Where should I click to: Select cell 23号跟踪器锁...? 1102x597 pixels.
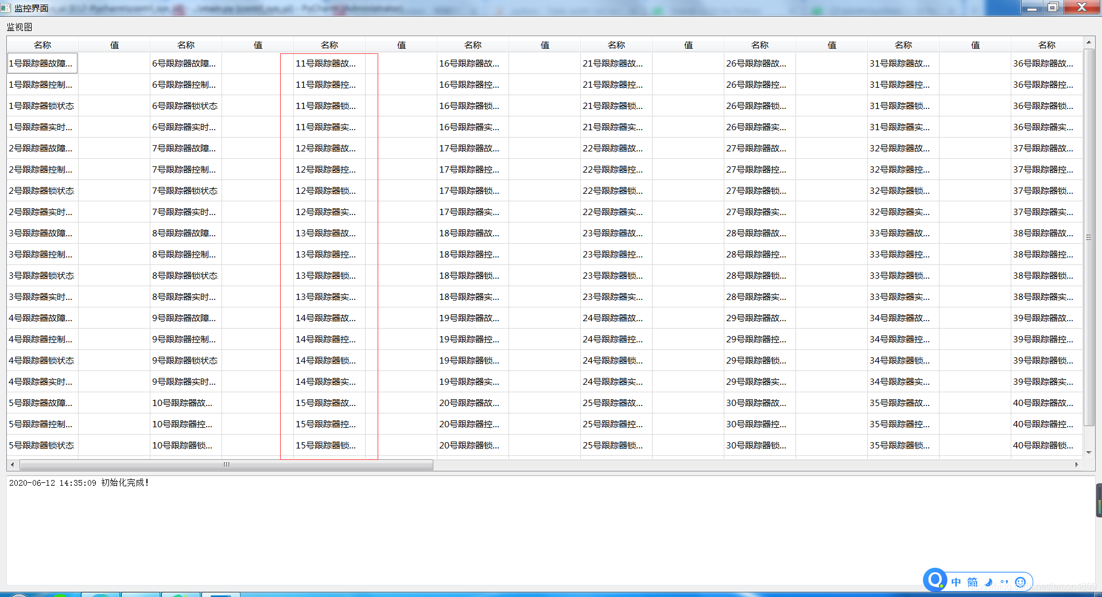point(616,275)
